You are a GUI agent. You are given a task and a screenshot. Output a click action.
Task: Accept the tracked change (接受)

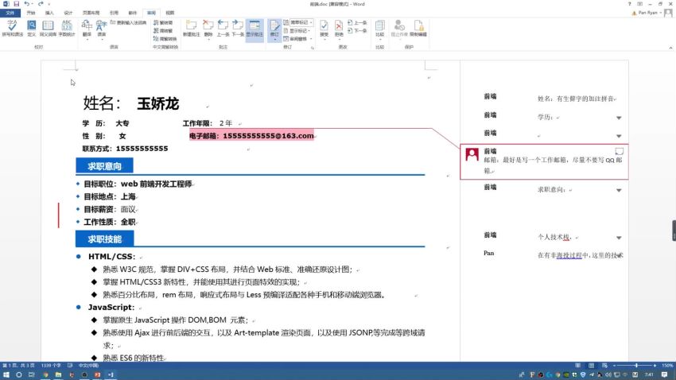[x=324, y=29]
